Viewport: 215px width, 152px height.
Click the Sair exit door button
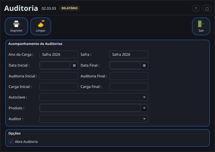(201, 26)
